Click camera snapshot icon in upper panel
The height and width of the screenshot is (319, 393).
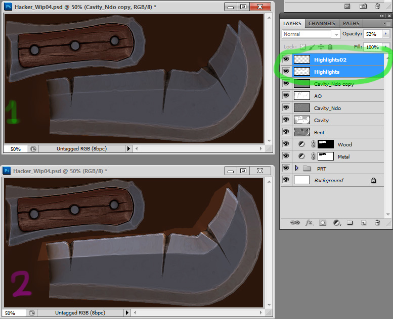tap(363, 6)
